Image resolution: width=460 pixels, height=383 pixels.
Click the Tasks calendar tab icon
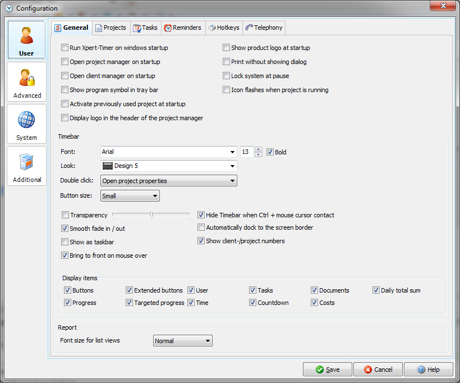[x=137, y=28]
